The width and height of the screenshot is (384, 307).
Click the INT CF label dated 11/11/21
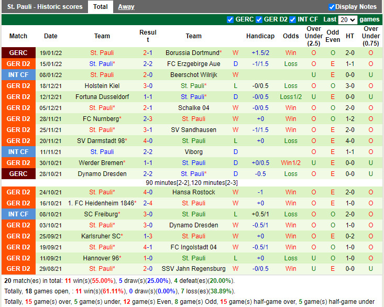[x=18, y=152]
